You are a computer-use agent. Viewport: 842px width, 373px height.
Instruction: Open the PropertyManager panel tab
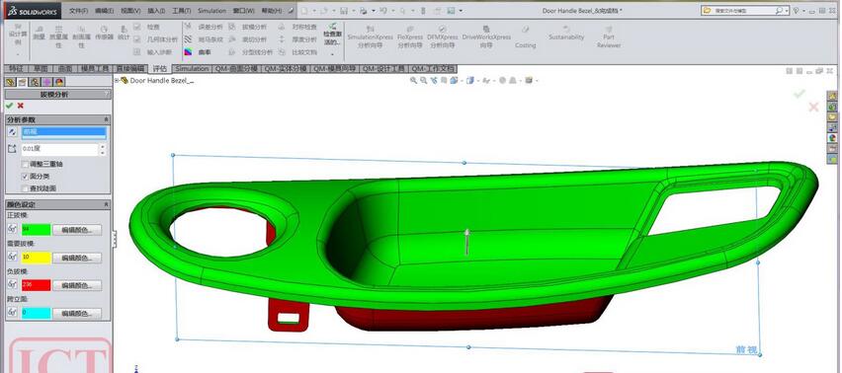(x=23, y=82)
